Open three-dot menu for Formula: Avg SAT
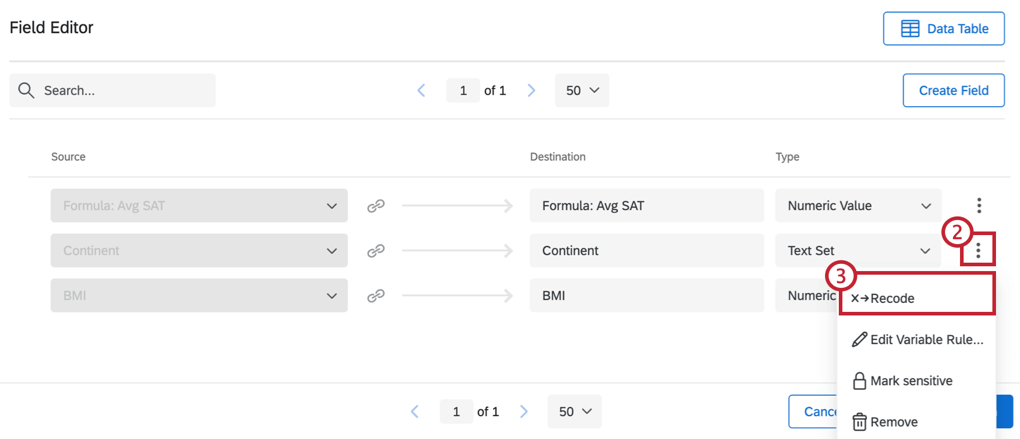The height and width of the screenshot is (439, 1020). coord(979,206)
